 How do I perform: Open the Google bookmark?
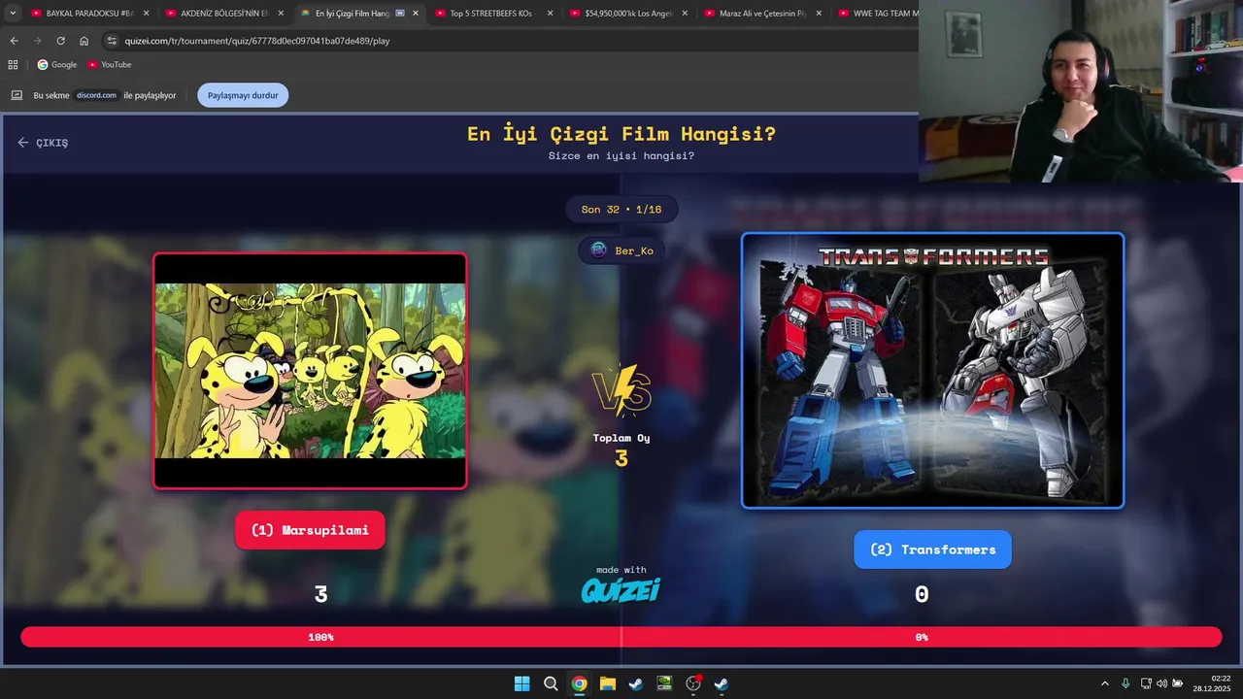coord(57,64)
